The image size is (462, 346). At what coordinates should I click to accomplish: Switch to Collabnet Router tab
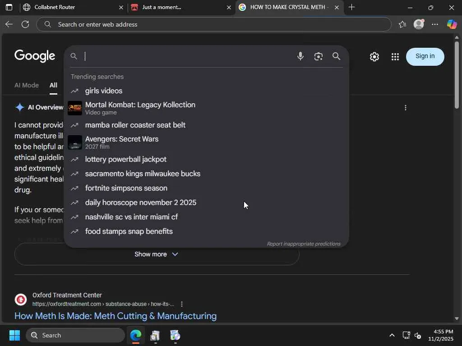pyautogui.click(x=74, y=7)
